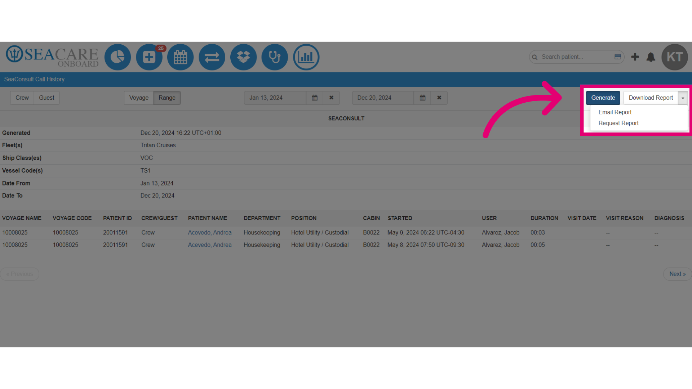This screenshot has height=389, width=692.
Task: Click the CABIN column header
Action: [x=371, y=218]
